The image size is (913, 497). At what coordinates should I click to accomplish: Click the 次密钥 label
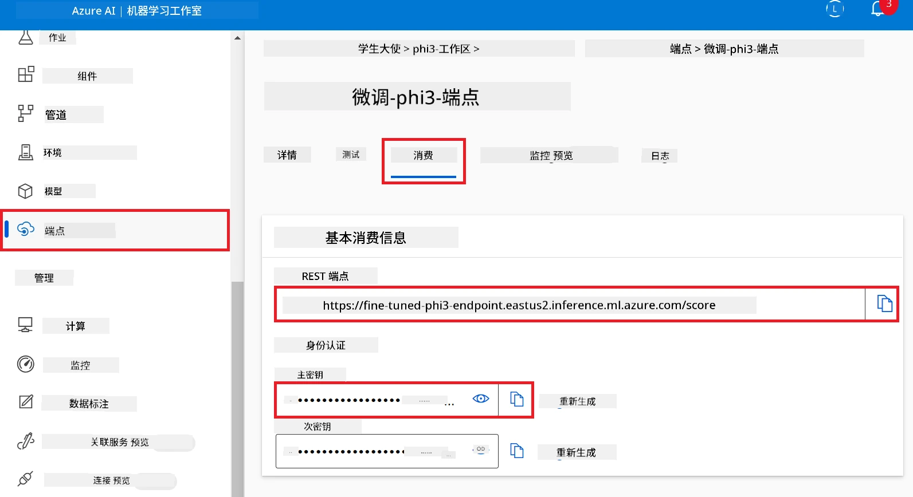coord(318,427)
